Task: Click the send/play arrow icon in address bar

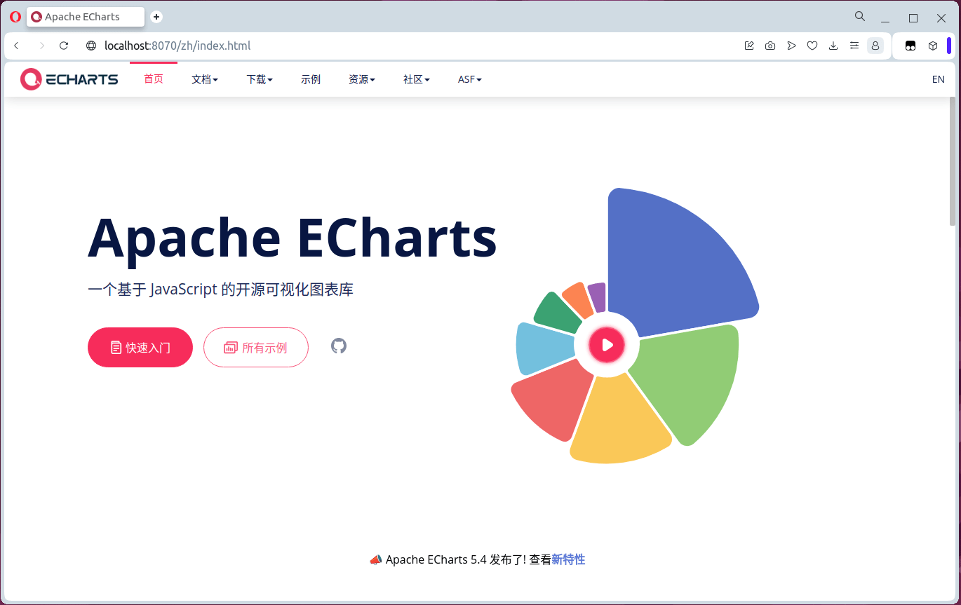Action: [791, 46]
